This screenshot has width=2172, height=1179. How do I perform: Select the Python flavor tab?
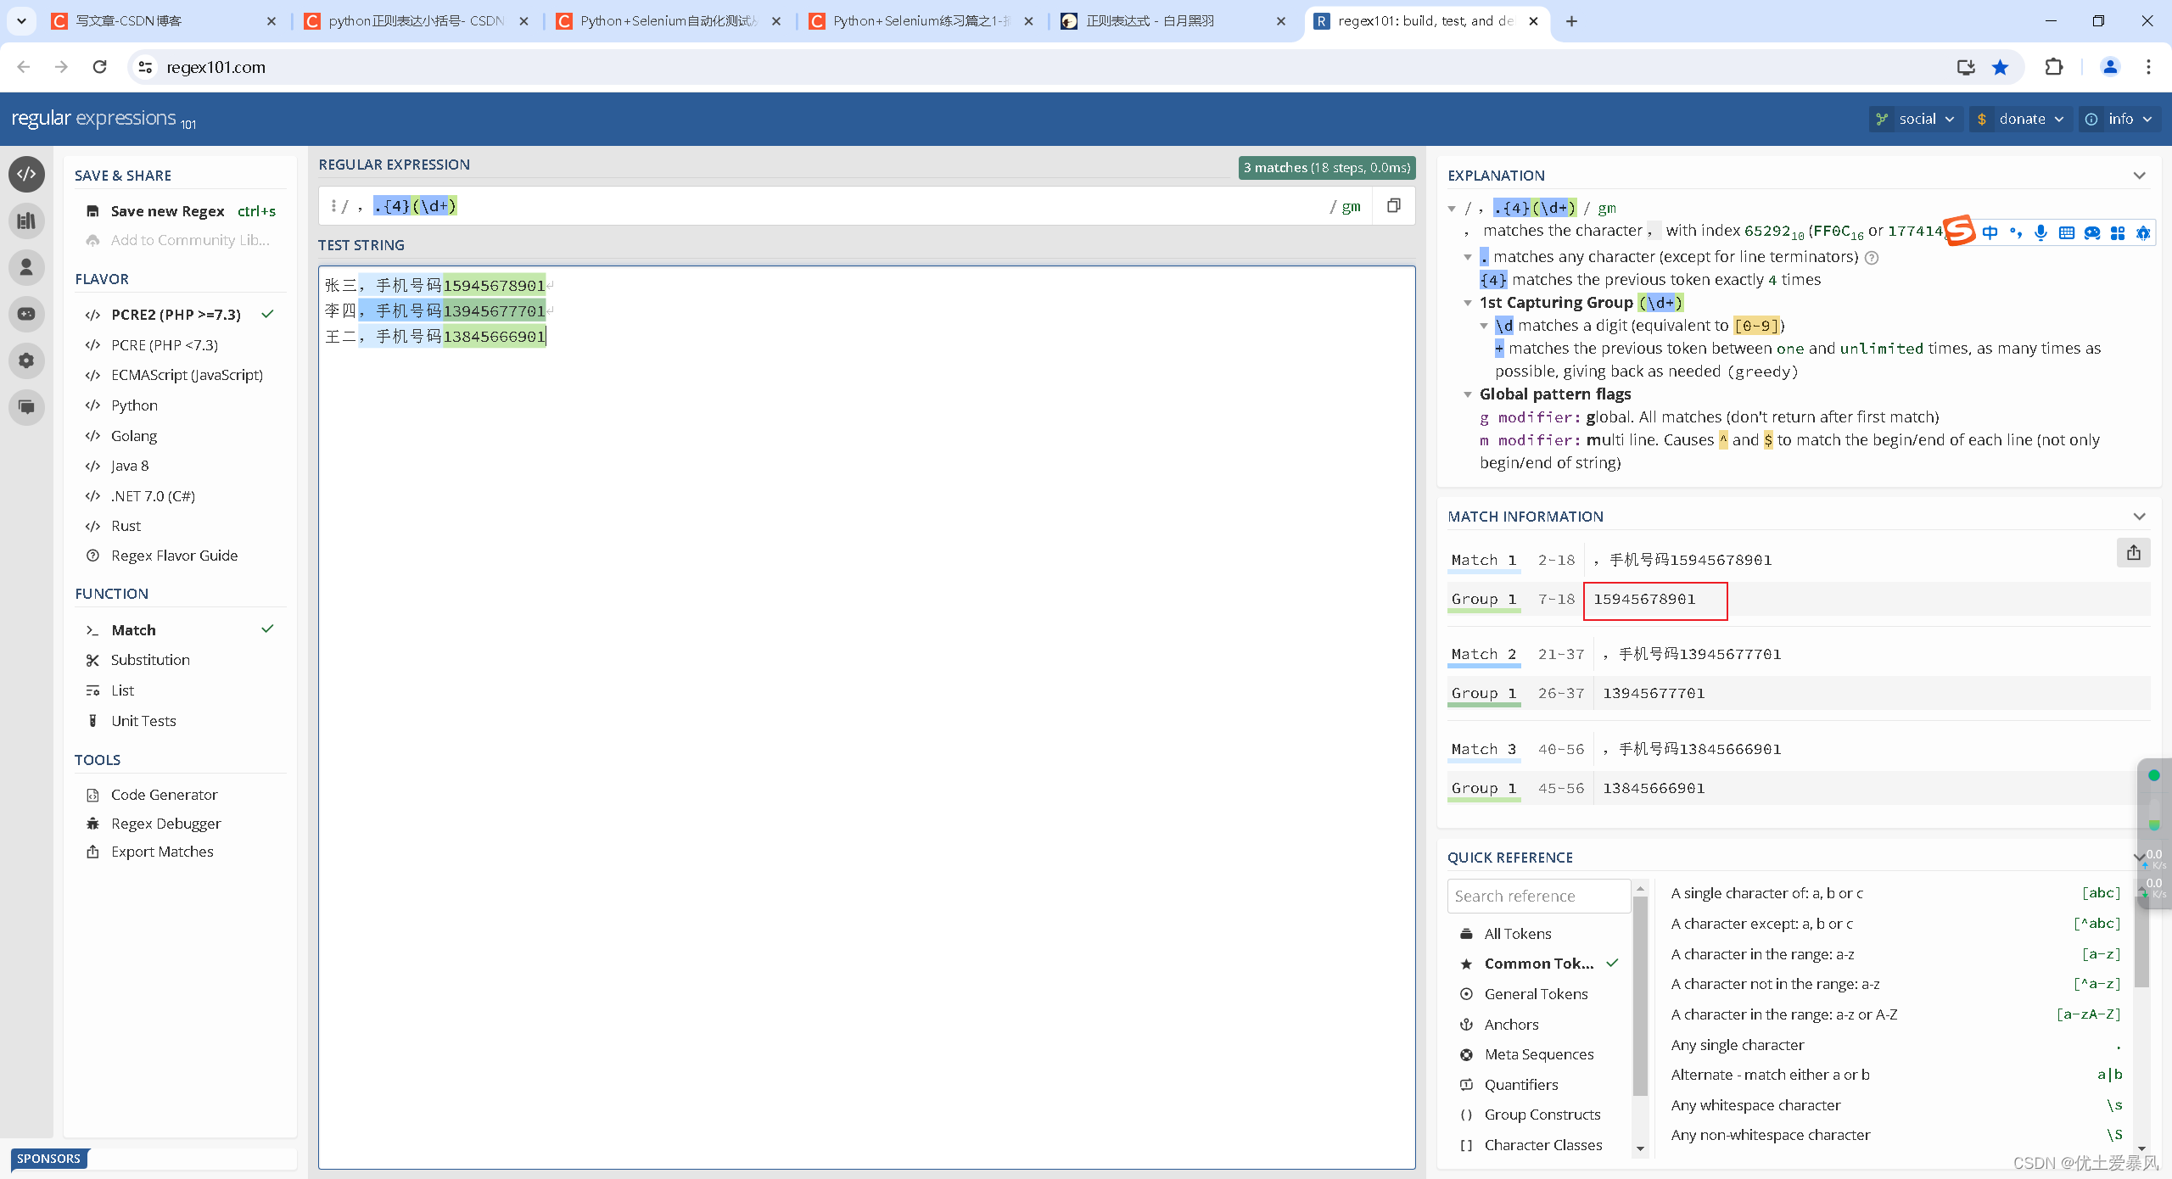[132, 404]
